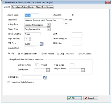The height and width of the screenshot is (103, 112).
Task: Click the Default Drug Qty field
Action: [32, 34]
